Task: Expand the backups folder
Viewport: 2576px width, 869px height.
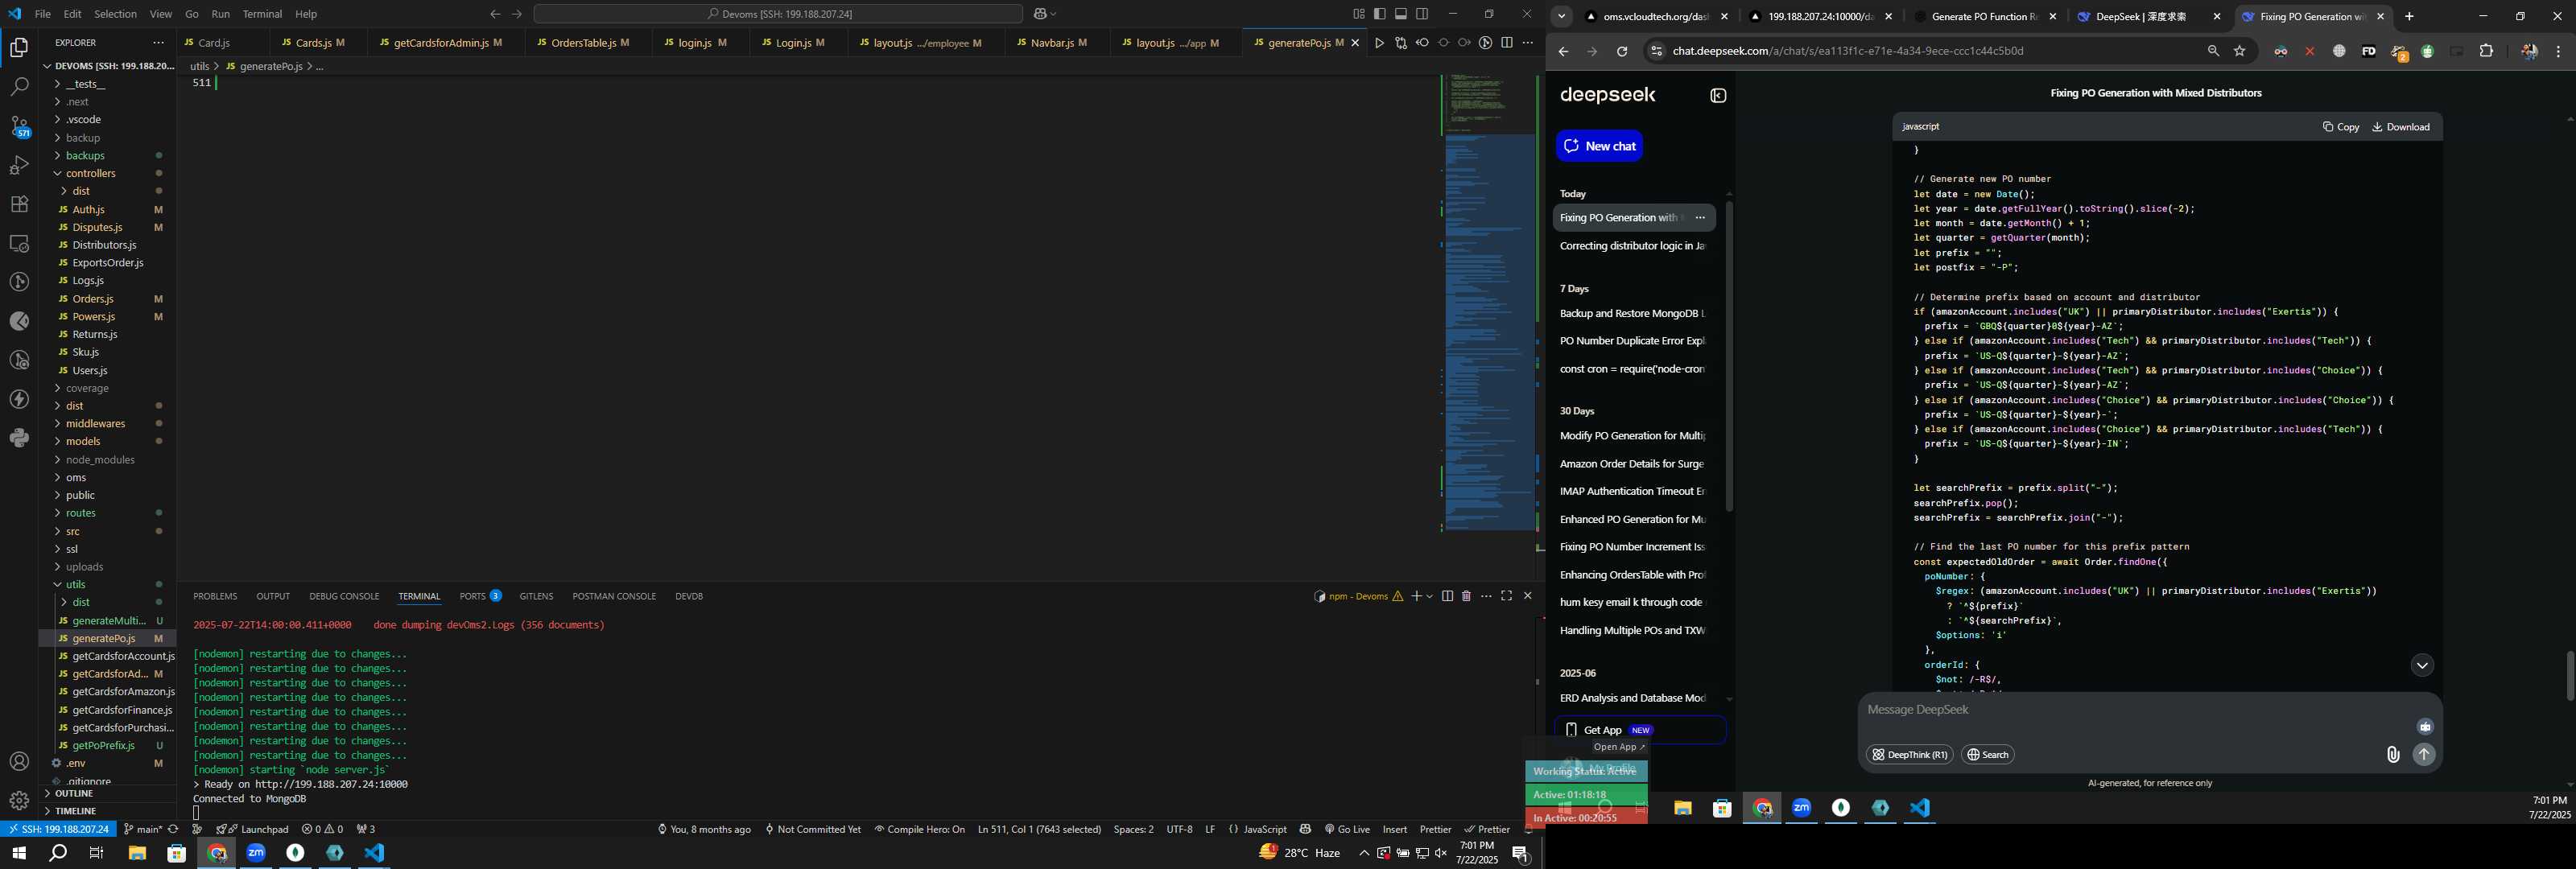Action: (107, 156)
